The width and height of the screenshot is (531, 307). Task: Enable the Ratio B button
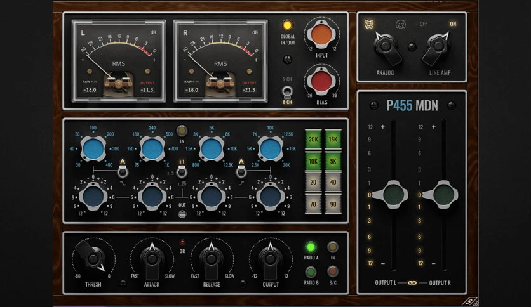(x=310, y=272)
